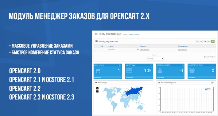Image resolution: width=218 pixels, height=116 pixels.
Task: Sort orders by Клиент column
Action: tap(143, 46)
